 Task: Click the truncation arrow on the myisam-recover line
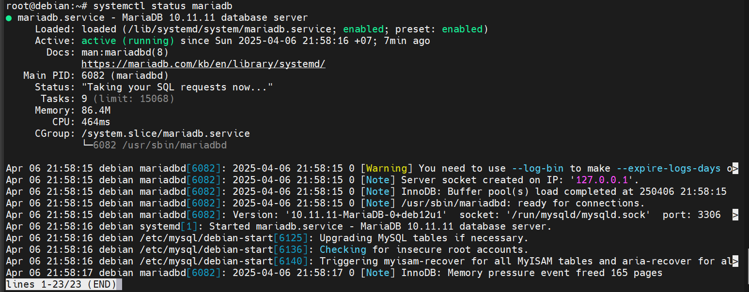pyautogui.click(x=735, y=261)
